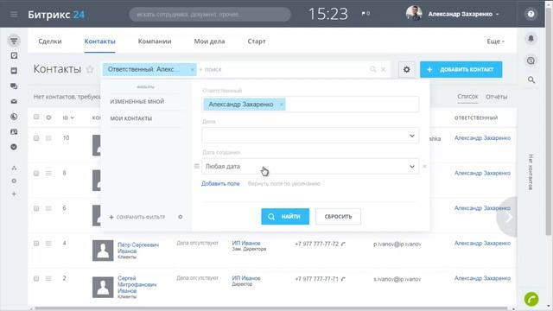553x311 pixels.
Task: Open right sidebar search magnifier
Action: (531, 80)
